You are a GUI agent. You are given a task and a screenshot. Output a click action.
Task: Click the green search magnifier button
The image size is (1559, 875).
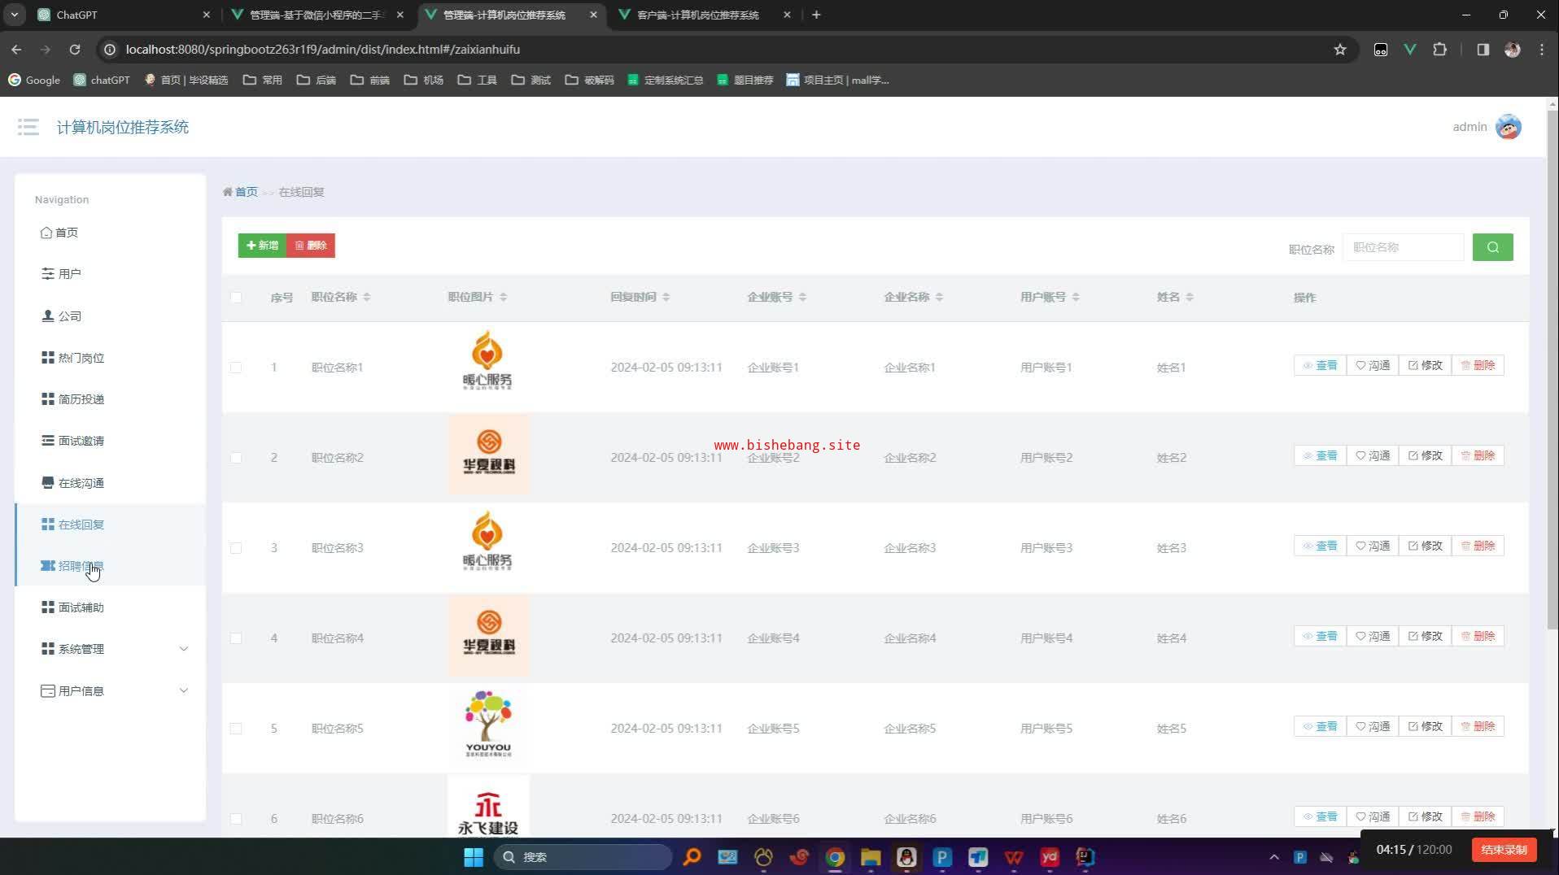[x=1491, y=247]
